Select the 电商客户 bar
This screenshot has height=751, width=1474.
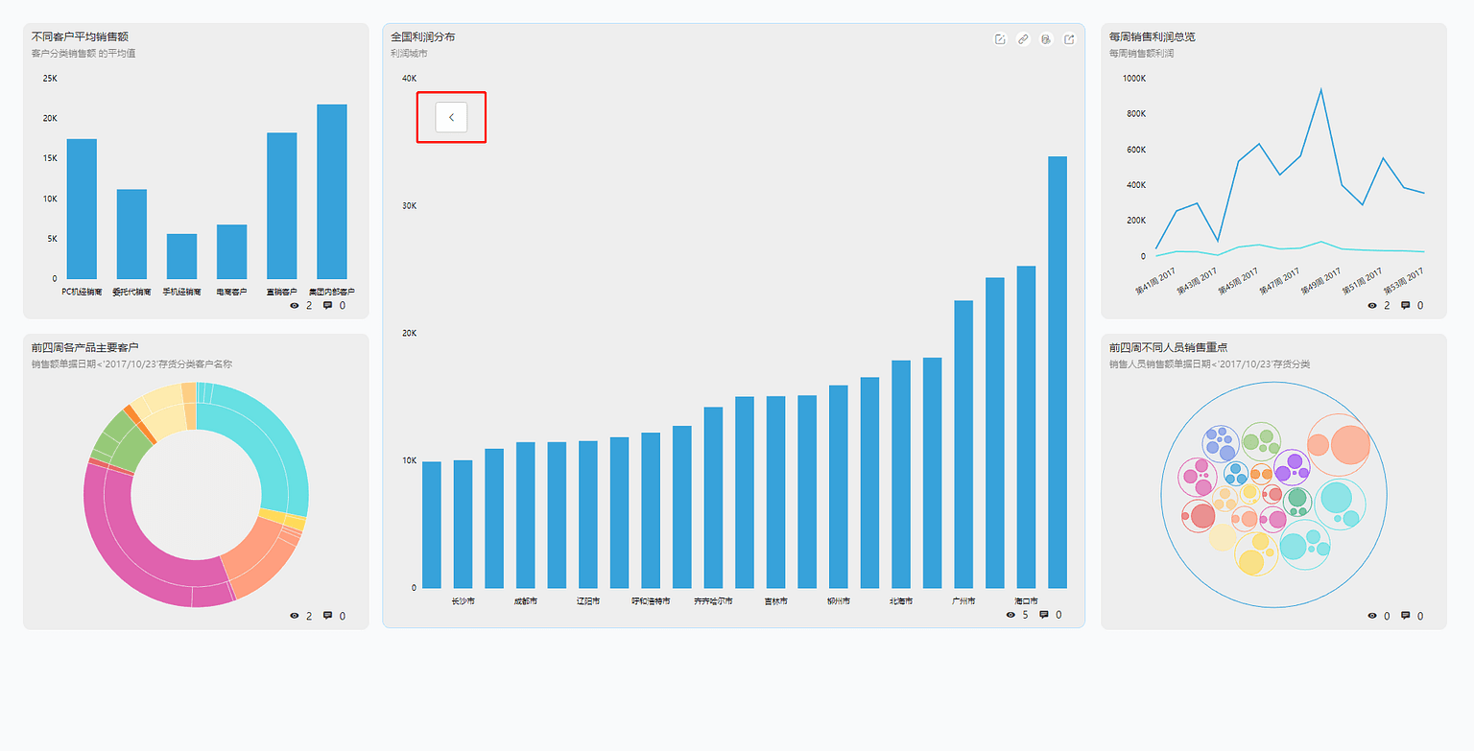click(231, 252)
